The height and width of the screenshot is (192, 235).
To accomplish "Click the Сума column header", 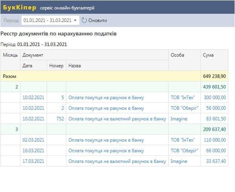I will (208, 55).
